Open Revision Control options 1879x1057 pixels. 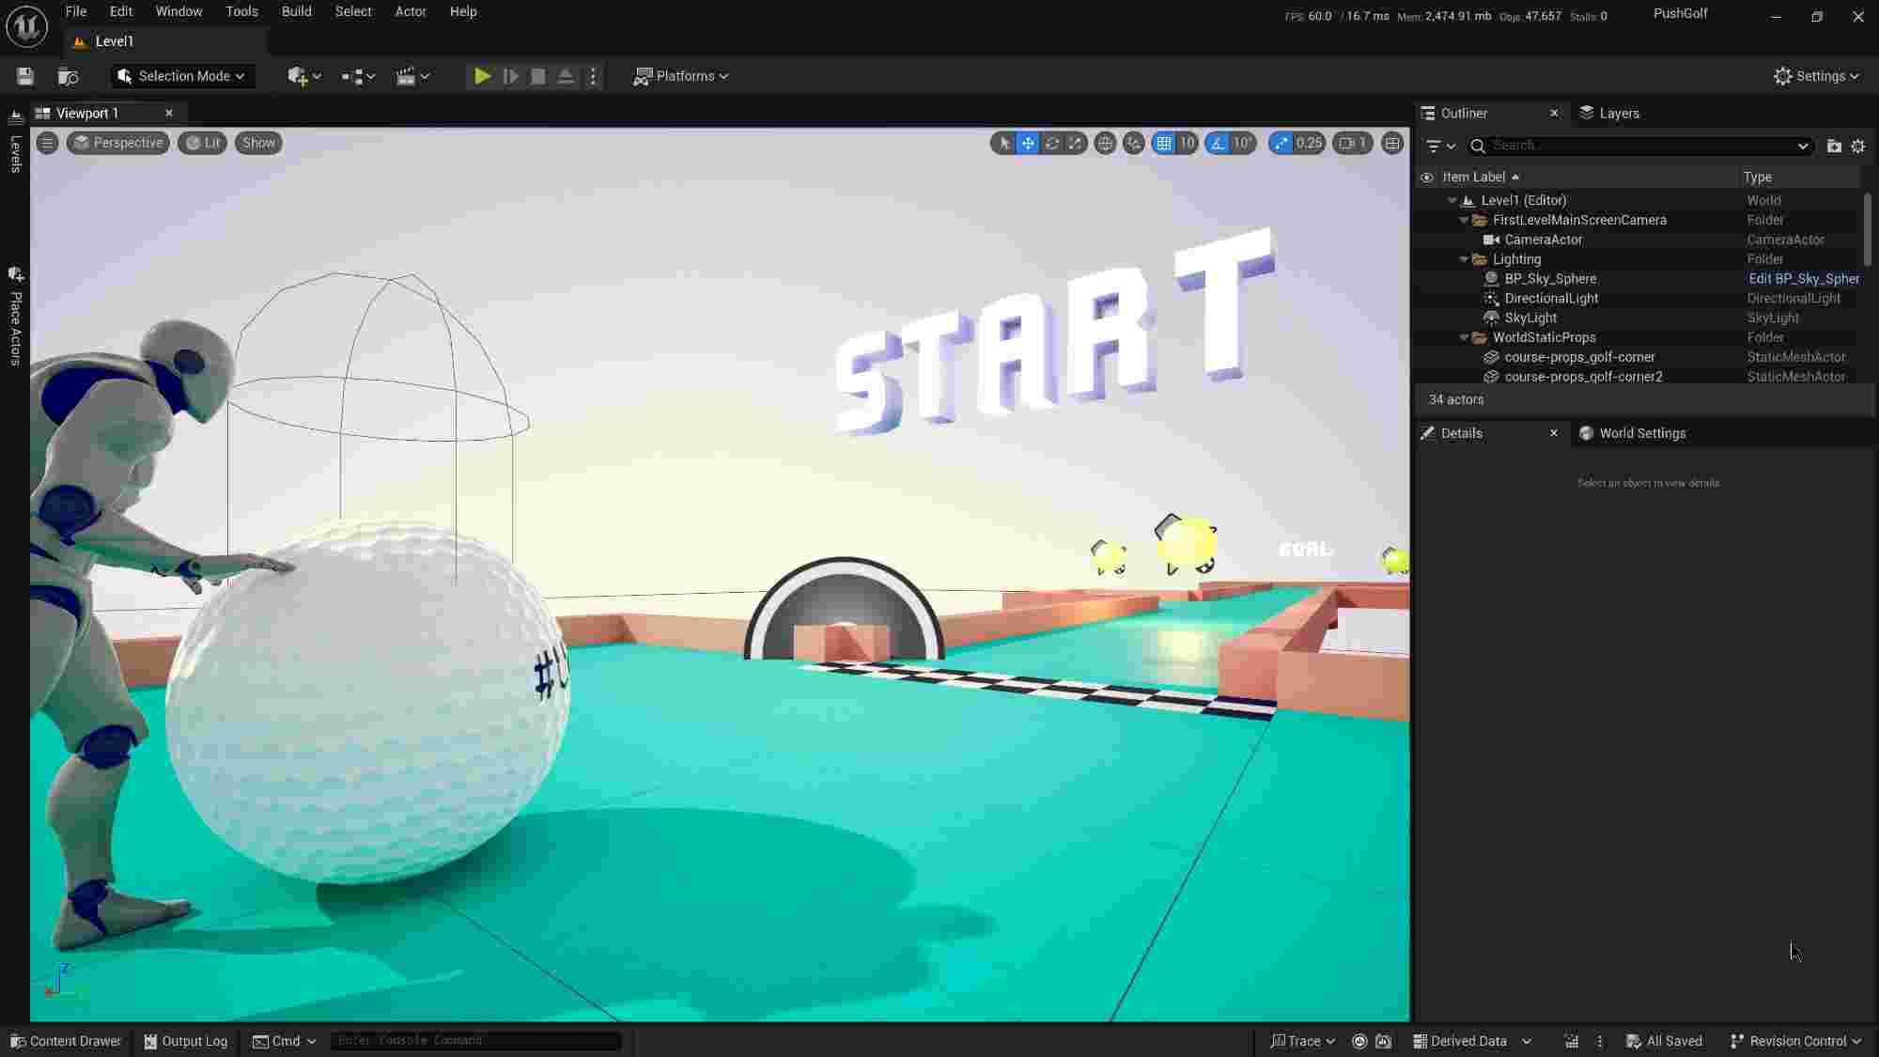tap(1793, 1041)
